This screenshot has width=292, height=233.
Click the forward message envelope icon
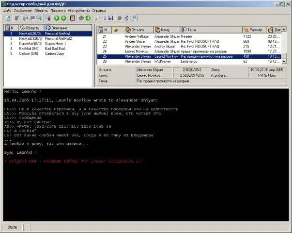(39, 18)
